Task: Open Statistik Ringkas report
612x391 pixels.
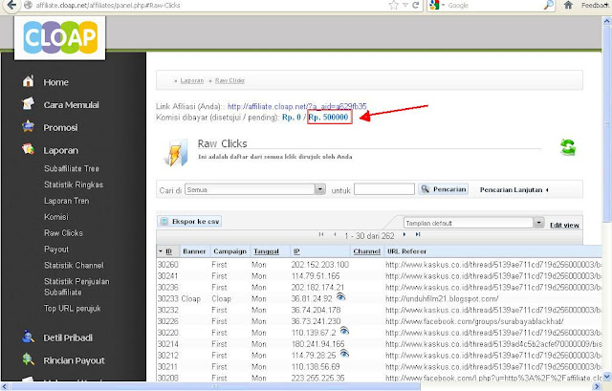Action: (74, 185)
